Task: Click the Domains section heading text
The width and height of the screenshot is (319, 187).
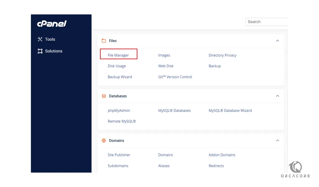Action: point(117,141)
